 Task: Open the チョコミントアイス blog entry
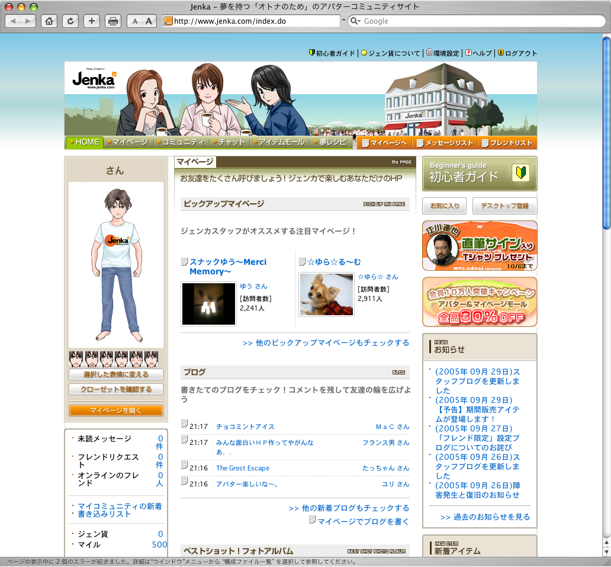coord(245,427)
